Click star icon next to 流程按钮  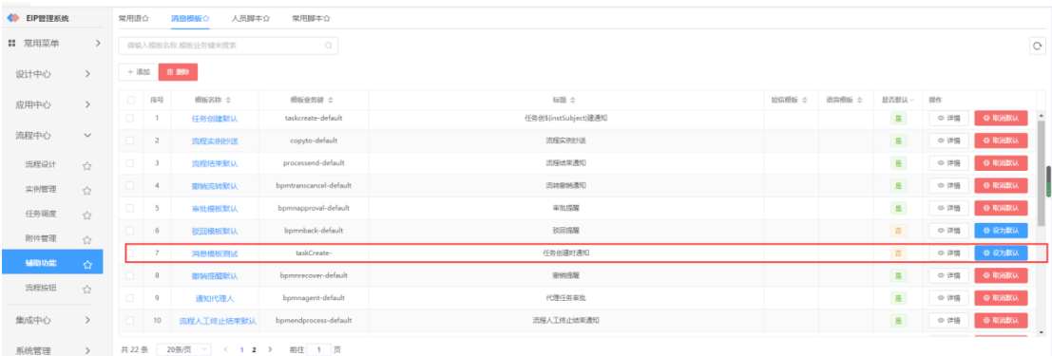pyautogui.click(x=86, y=290)
